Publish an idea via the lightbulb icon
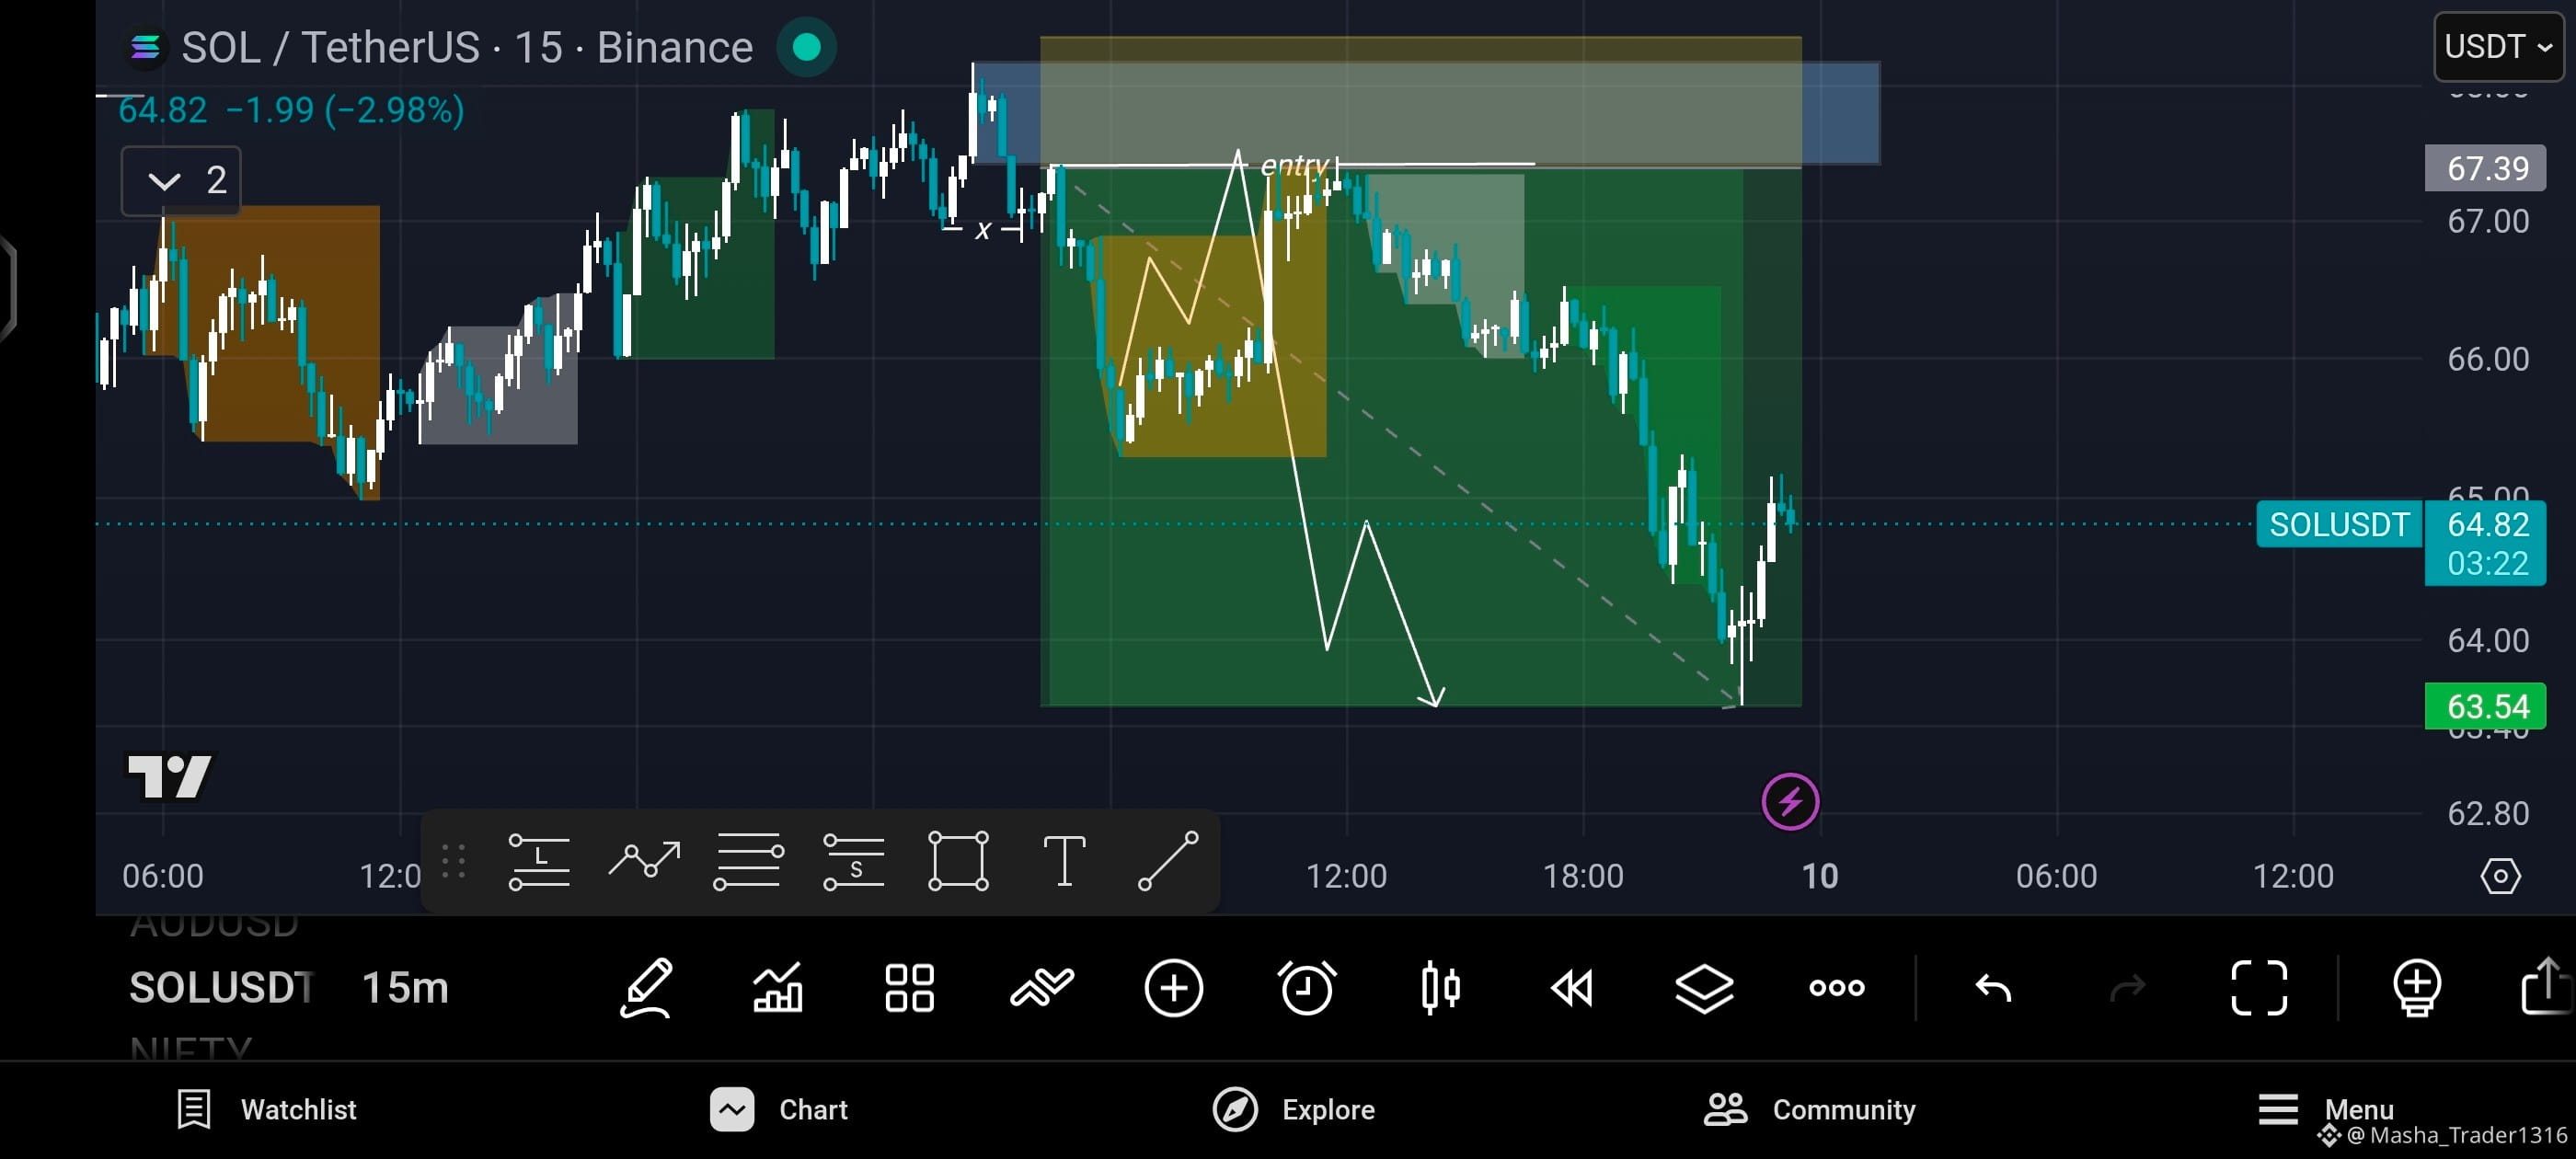 pyautogui.click(x=2416, y=988)
